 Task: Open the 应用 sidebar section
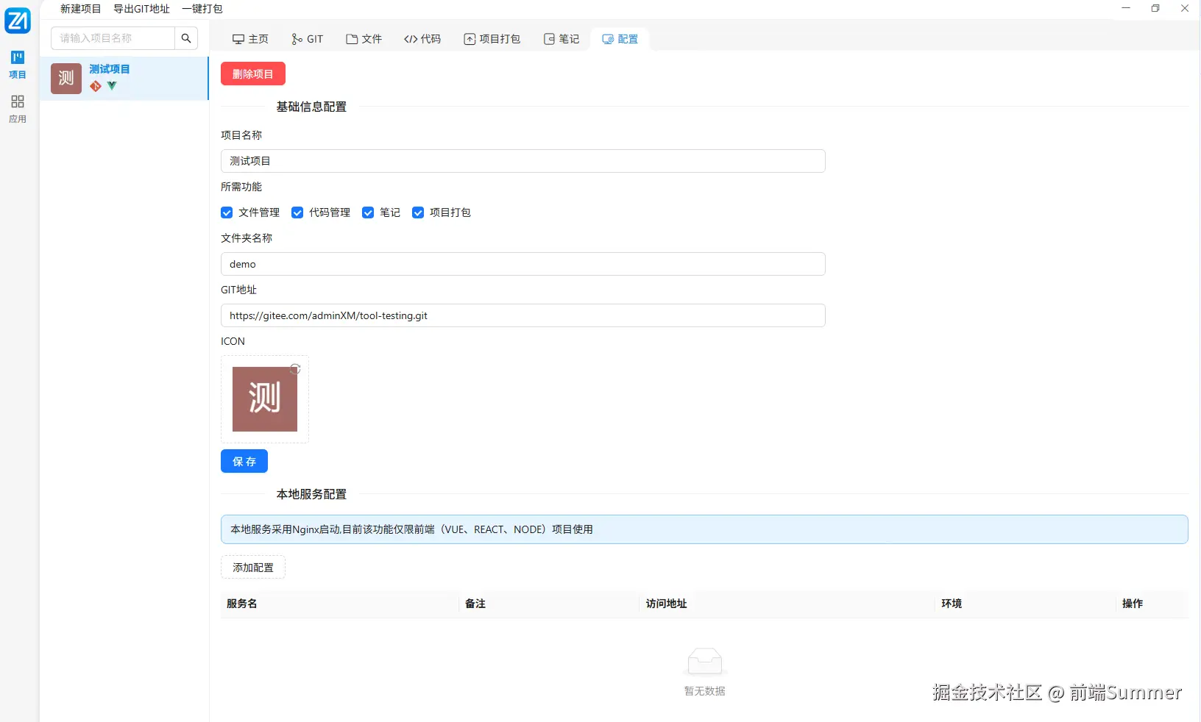pyautogui.click(x=18, y=109)
